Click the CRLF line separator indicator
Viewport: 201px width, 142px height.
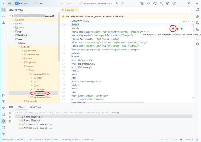tap(167, 139)
